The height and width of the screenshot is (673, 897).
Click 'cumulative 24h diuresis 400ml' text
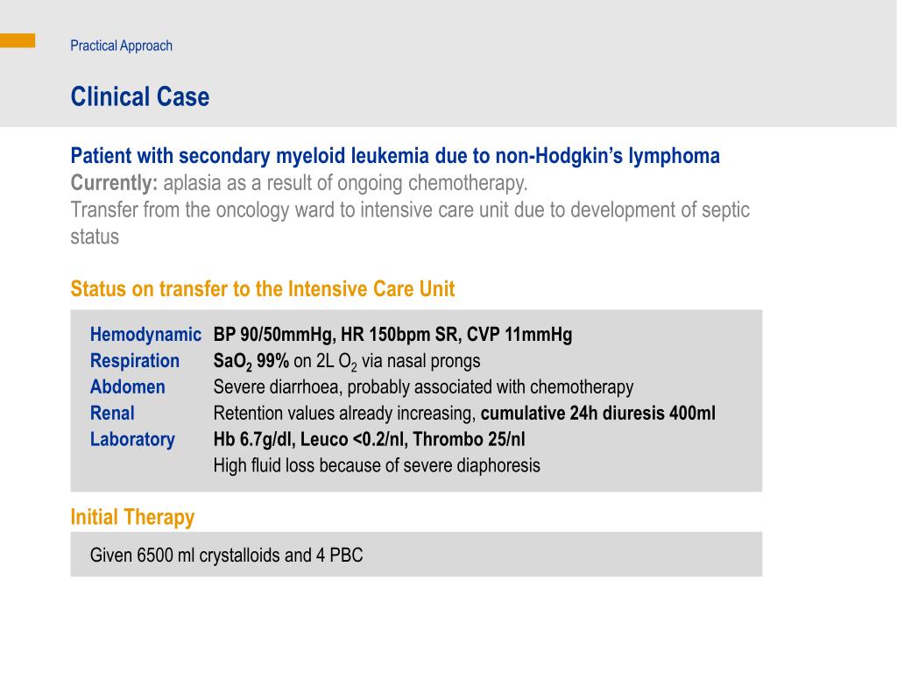tap(597, 414)
